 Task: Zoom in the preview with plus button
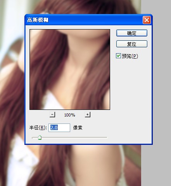coord(88,115)
